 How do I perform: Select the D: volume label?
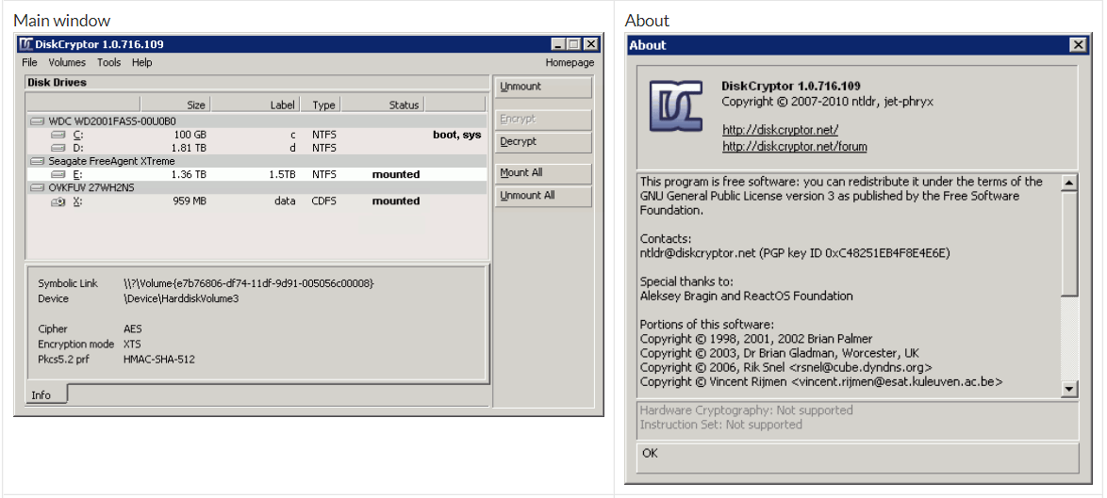77,148
